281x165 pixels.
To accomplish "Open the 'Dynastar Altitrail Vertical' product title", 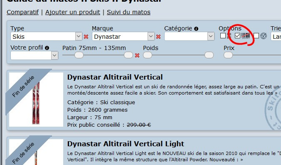I will [x=115, y=77].
